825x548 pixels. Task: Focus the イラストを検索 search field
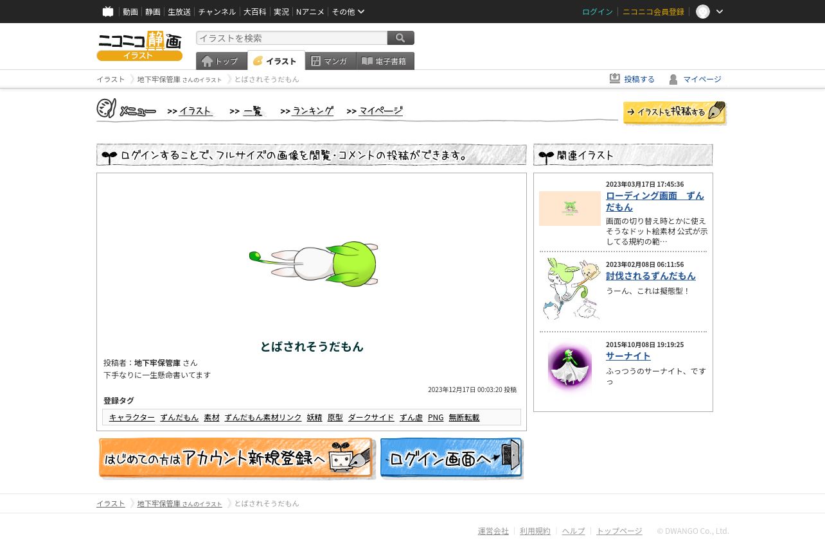coord(292,38)
